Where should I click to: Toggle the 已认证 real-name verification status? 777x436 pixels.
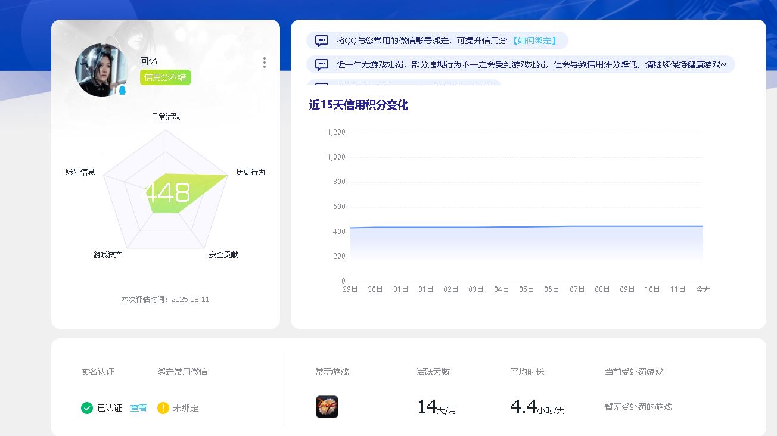point(109,408)
